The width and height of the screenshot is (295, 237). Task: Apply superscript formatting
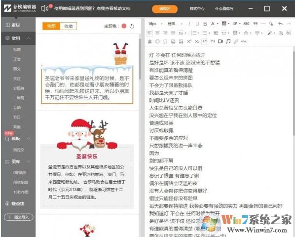pos(189,41)
